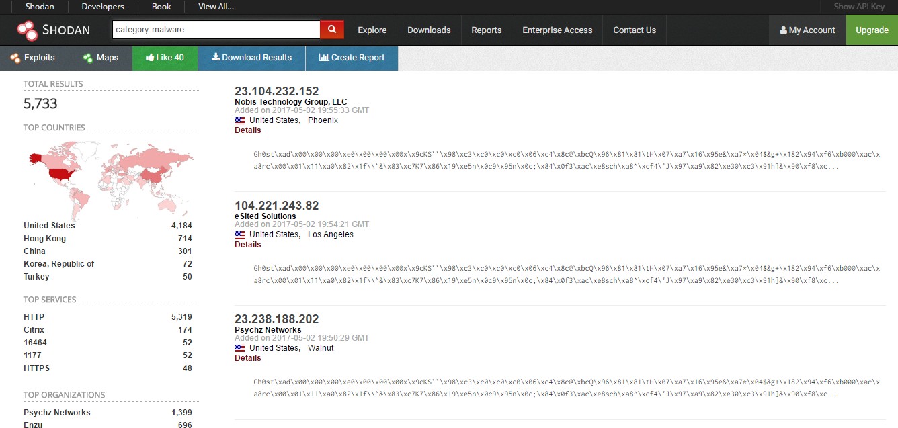Filter by Citrix service
898x428 pixels.
click(33, 330)
